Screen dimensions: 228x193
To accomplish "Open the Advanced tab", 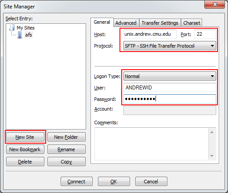I will coord(126,23).
